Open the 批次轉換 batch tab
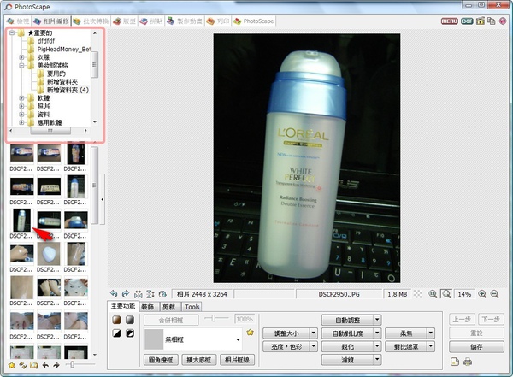 [91, 21]
